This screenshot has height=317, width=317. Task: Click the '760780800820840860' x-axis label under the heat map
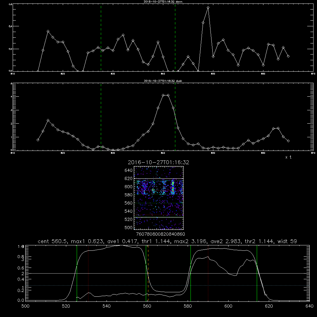[x=160, y=234]
